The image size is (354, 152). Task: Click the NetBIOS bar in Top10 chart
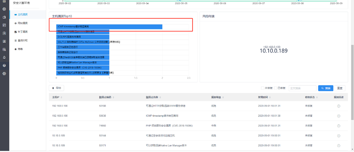point(83,57)
